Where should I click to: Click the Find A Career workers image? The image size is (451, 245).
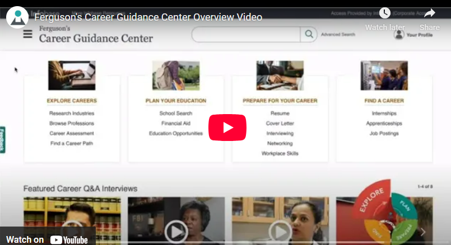384,76
